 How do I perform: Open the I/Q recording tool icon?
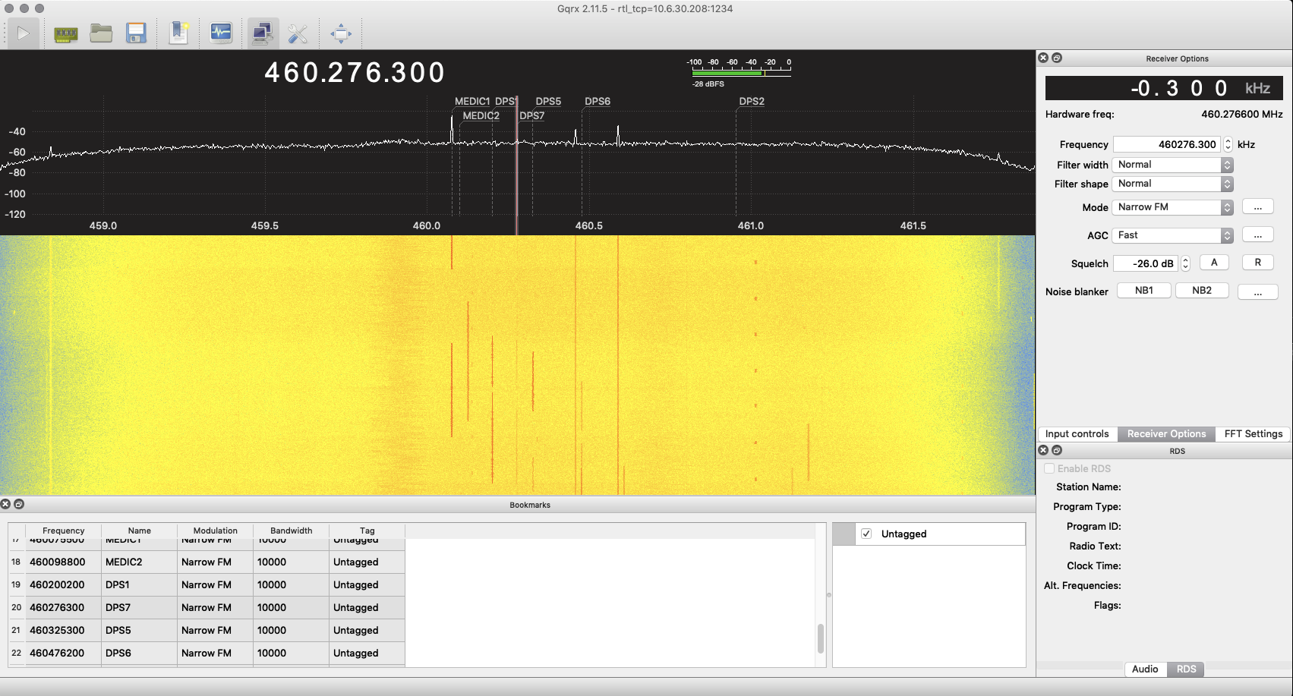179,33
